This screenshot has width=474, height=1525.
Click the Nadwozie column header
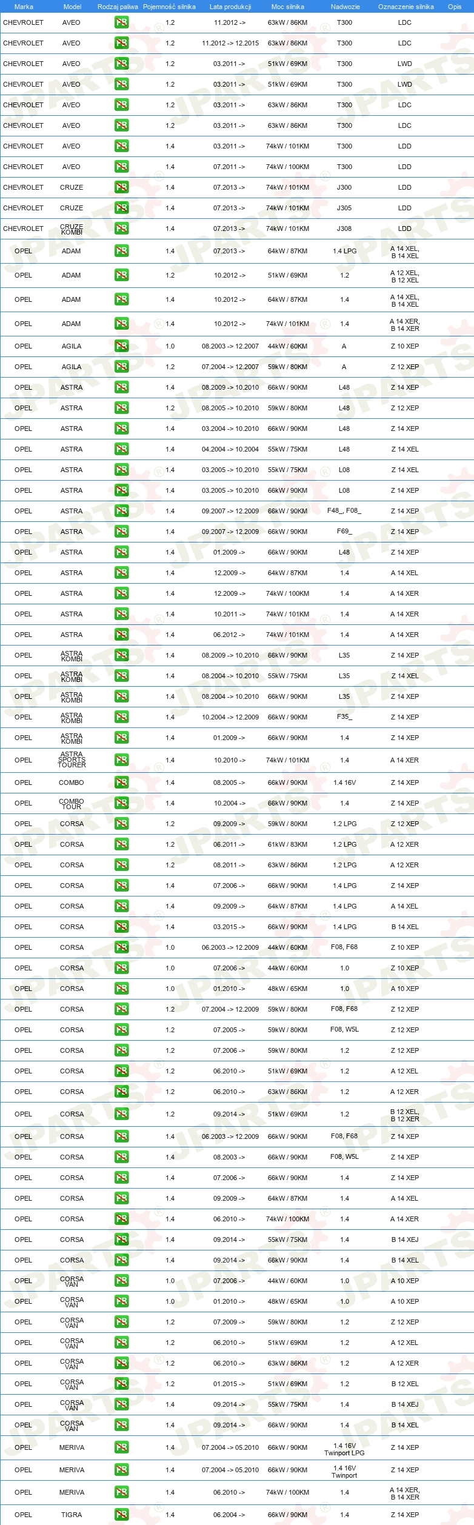(x=345, y=7)
